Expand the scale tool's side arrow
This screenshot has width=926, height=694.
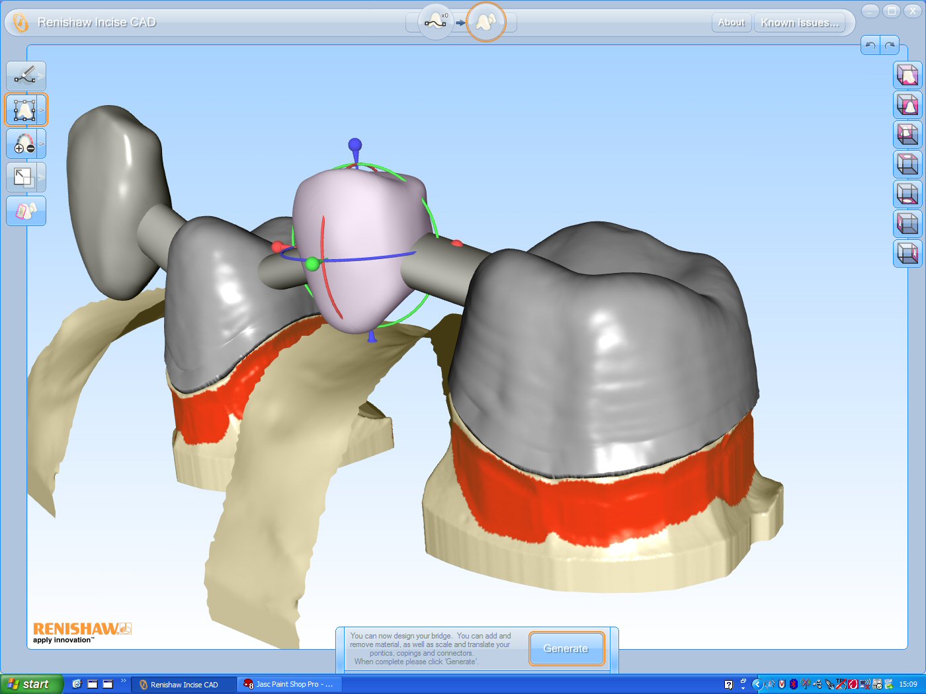point(42,177)
